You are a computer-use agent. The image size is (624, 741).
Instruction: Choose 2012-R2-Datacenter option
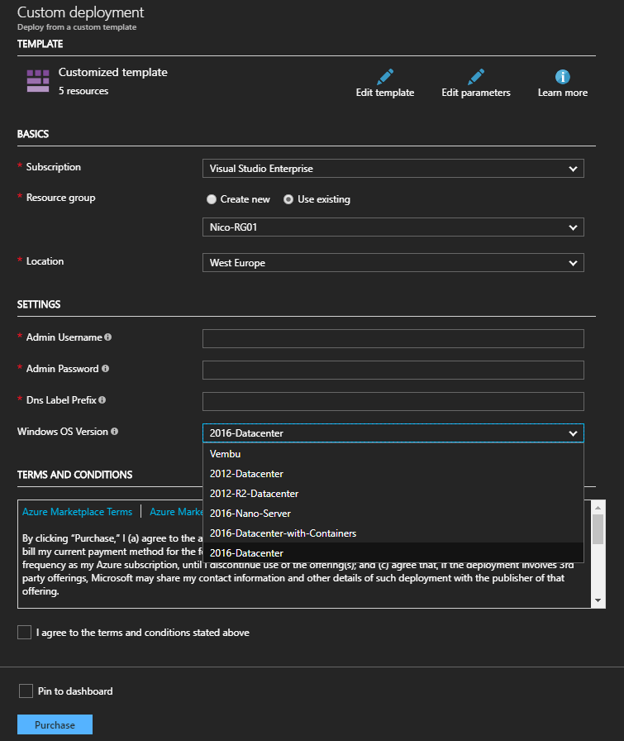[x=393, y=494]
